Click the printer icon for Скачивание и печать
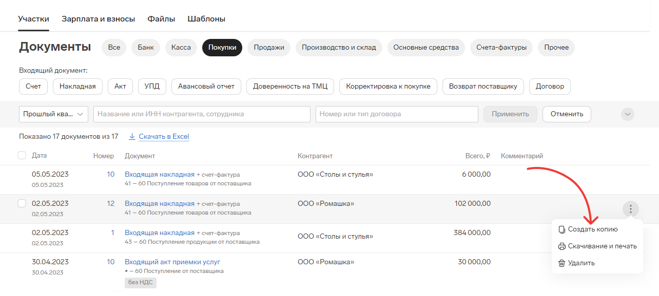Screen dimensions: 659x296 point(561,246)
